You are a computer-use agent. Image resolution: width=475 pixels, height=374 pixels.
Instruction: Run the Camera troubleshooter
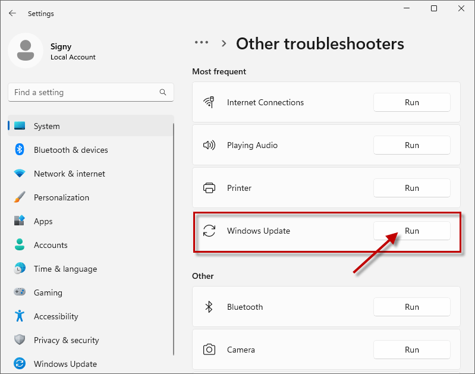pyautogui.click(x=412, y=350)
